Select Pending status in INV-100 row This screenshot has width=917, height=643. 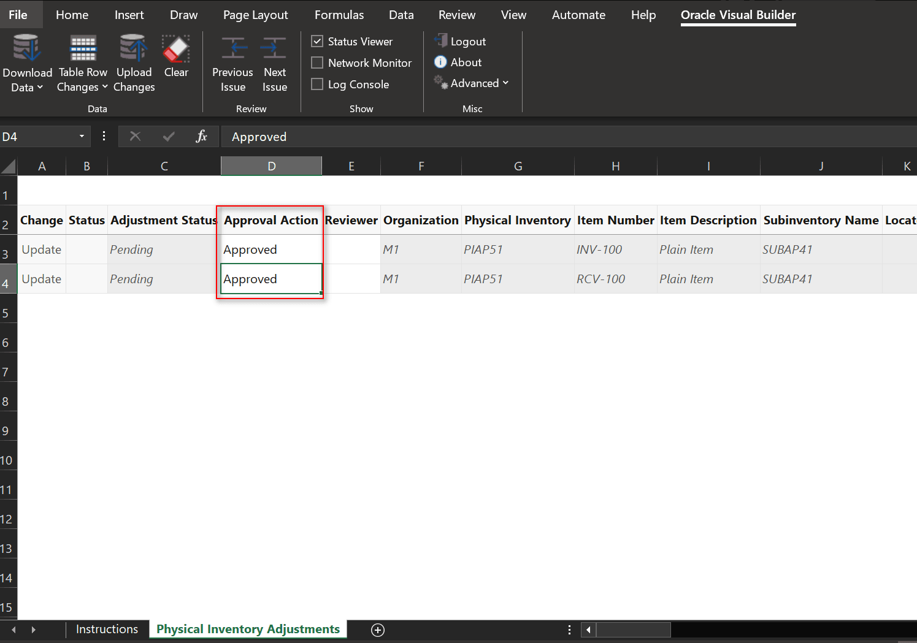coord(164,249)
